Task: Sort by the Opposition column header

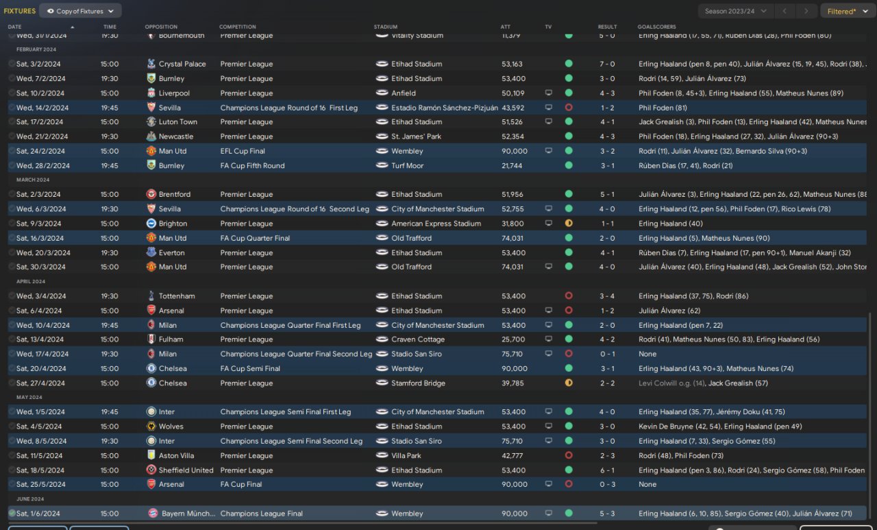Action: coord(161,27)
